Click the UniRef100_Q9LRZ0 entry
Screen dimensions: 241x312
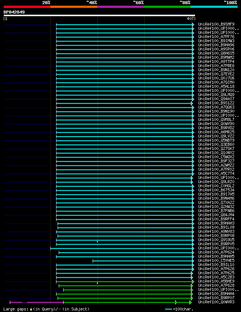pyautogui.click(x=216, y=182)
